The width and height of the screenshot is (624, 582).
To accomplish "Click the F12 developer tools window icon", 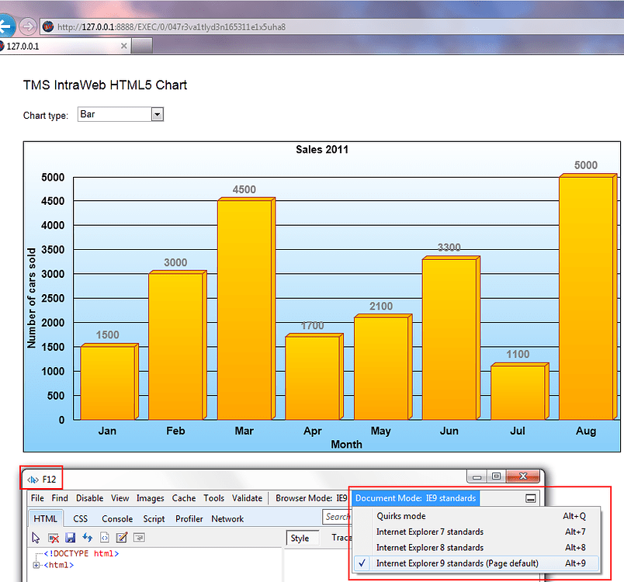I will (32, 478).
